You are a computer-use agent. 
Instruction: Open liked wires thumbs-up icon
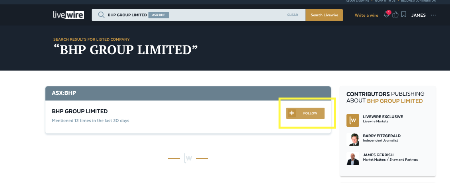[395, 15]
